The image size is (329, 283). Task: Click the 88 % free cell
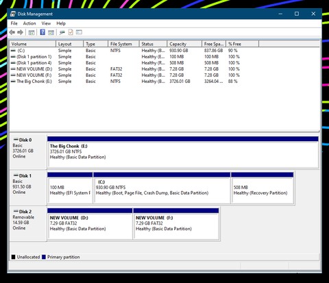[x=233, y=82]
